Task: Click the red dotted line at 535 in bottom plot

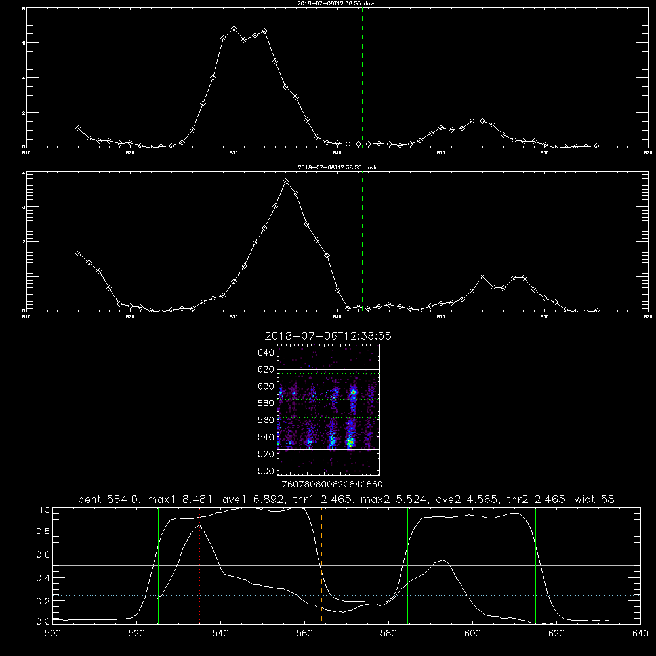Action: coord(200,565)
